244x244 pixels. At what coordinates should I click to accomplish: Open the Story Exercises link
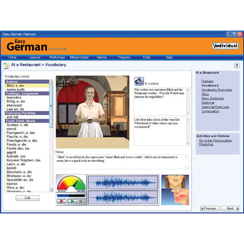point(213,98)
